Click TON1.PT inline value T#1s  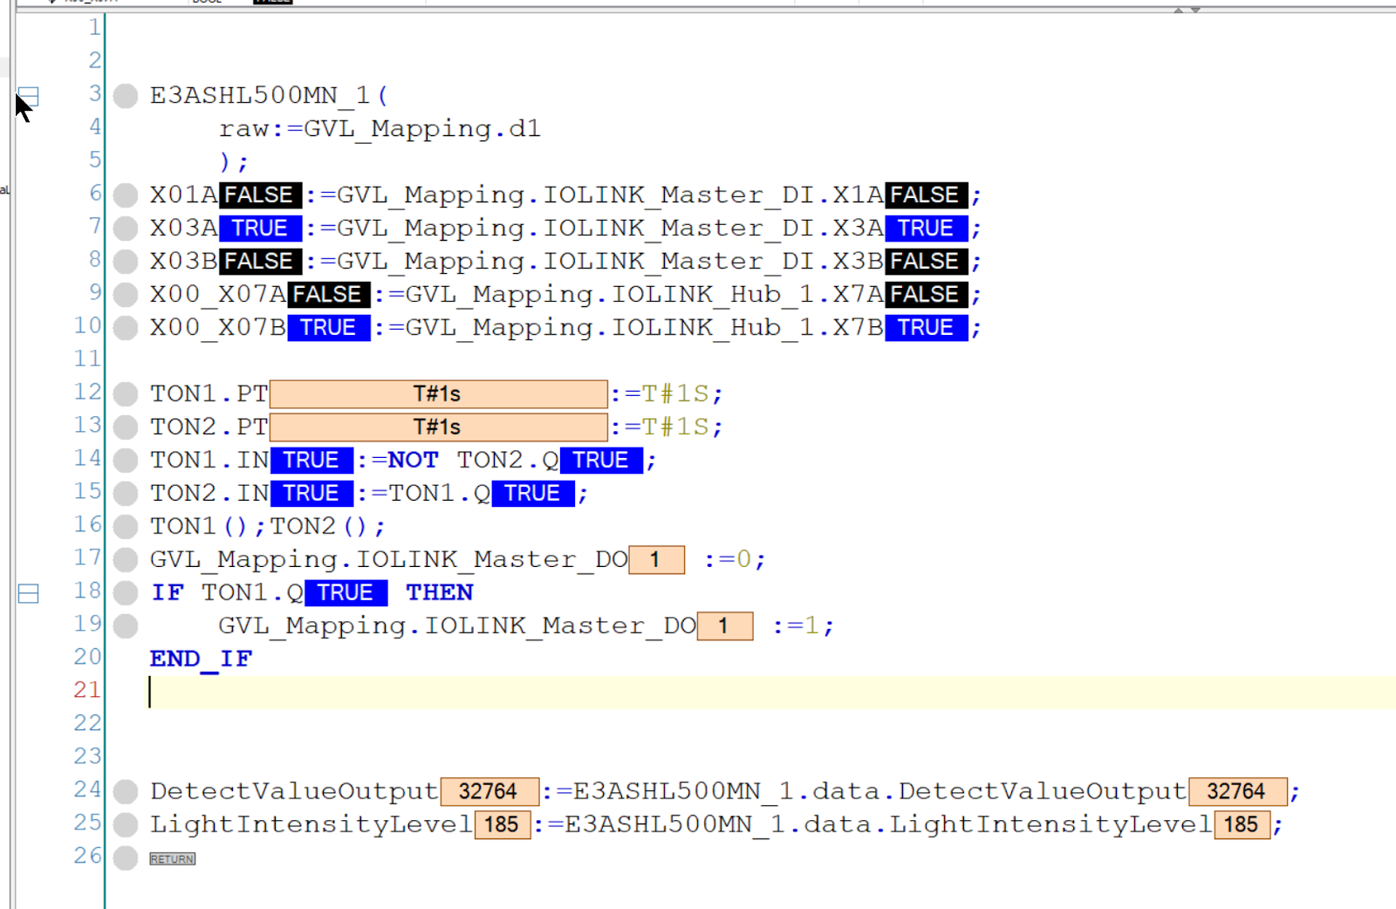[438, 394]
